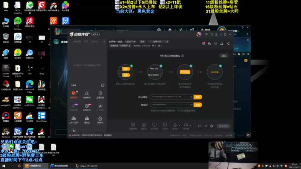Open the 弹幕助手 tool in toolbox

tap(74, 95)
